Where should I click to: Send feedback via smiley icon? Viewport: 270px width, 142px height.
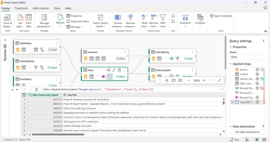click(x=265, y=8)
